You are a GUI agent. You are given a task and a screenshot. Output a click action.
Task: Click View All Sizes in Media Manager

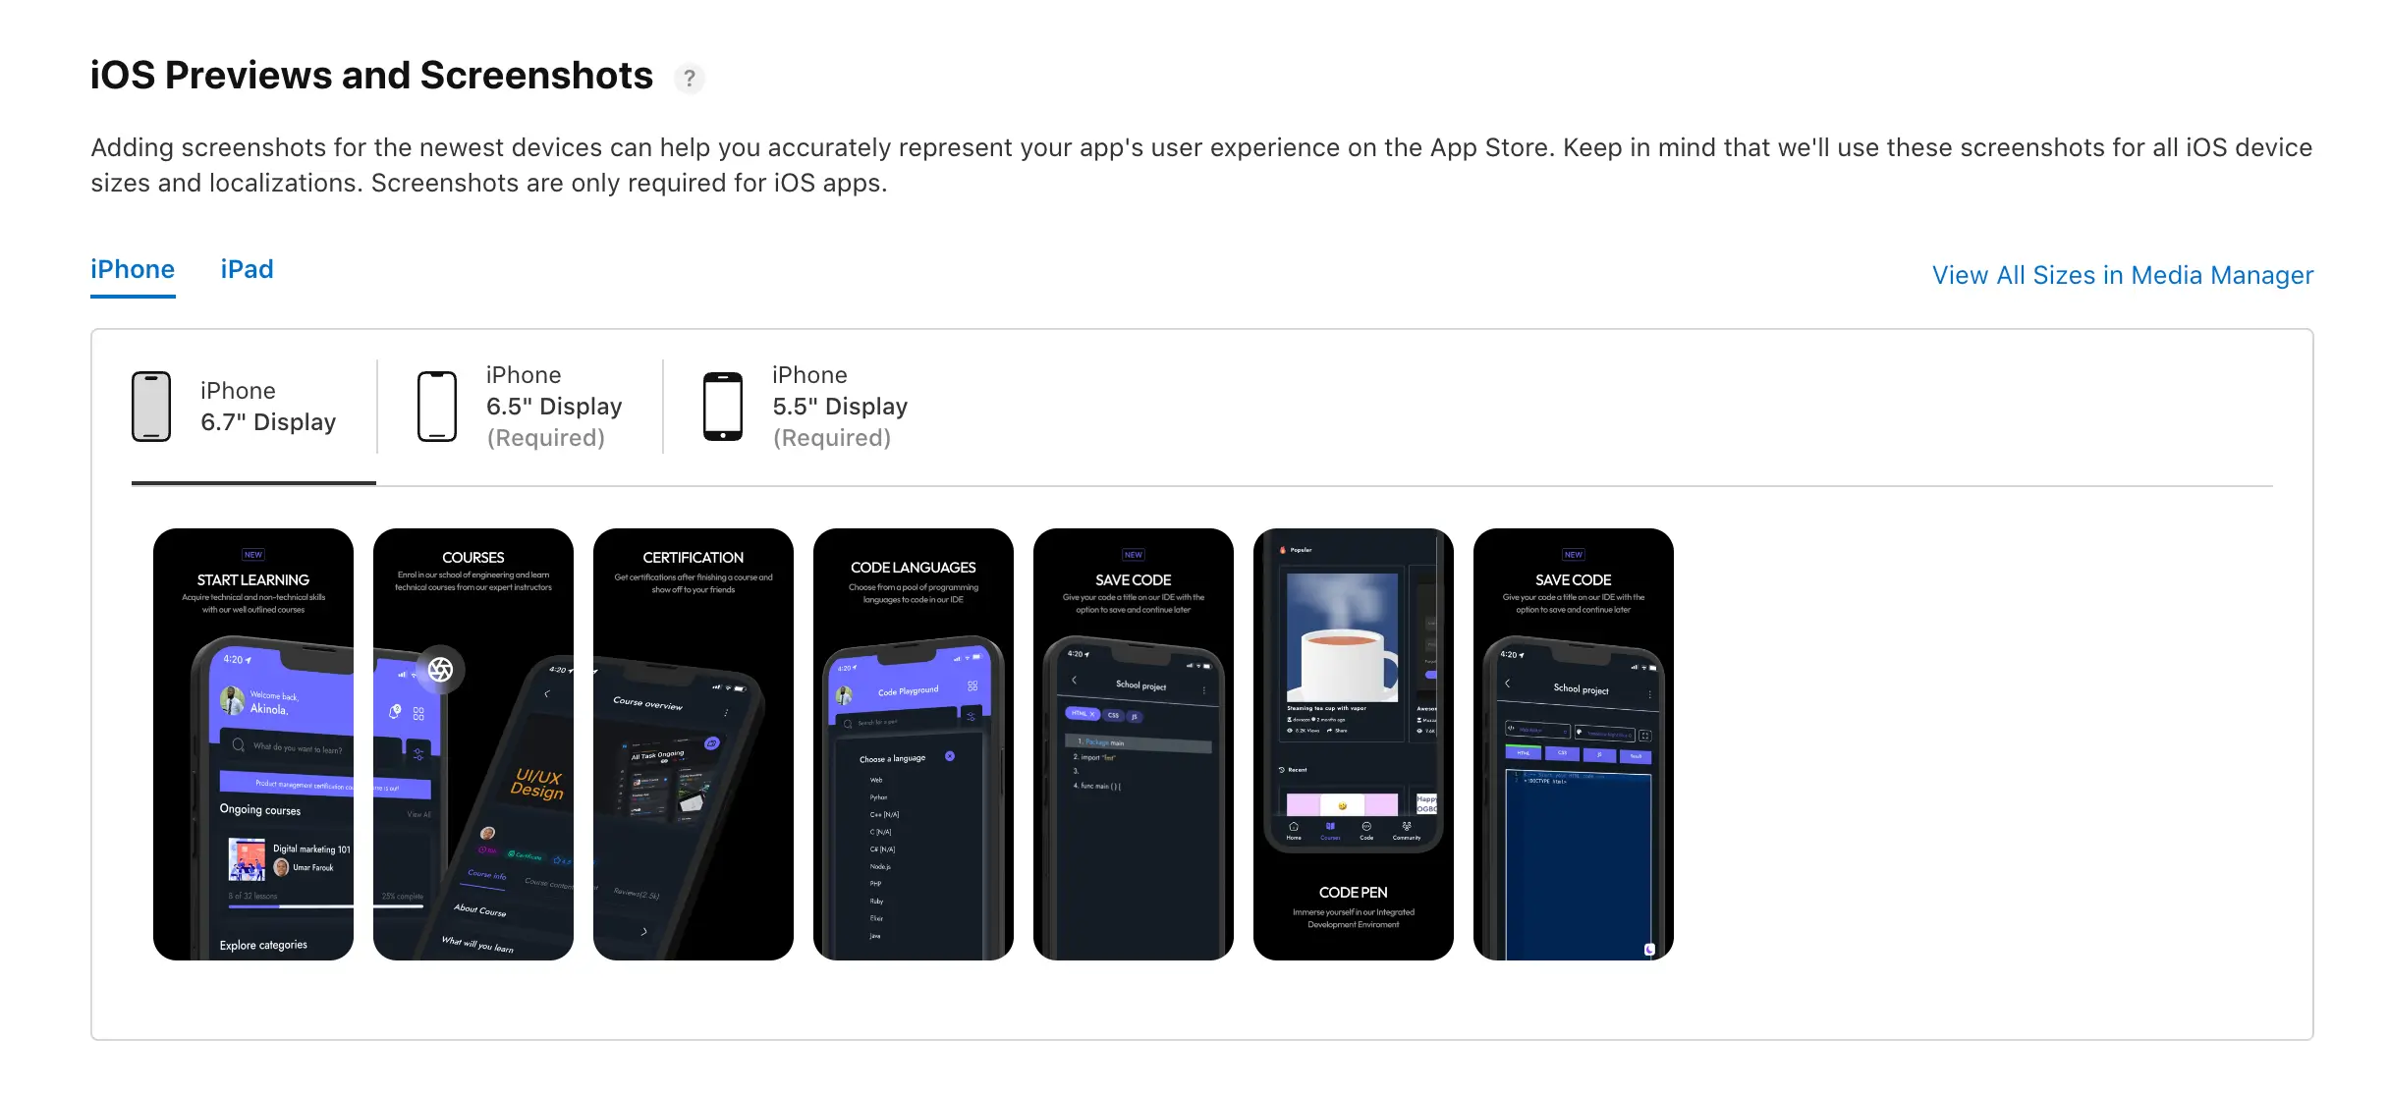coord(2121,274)
